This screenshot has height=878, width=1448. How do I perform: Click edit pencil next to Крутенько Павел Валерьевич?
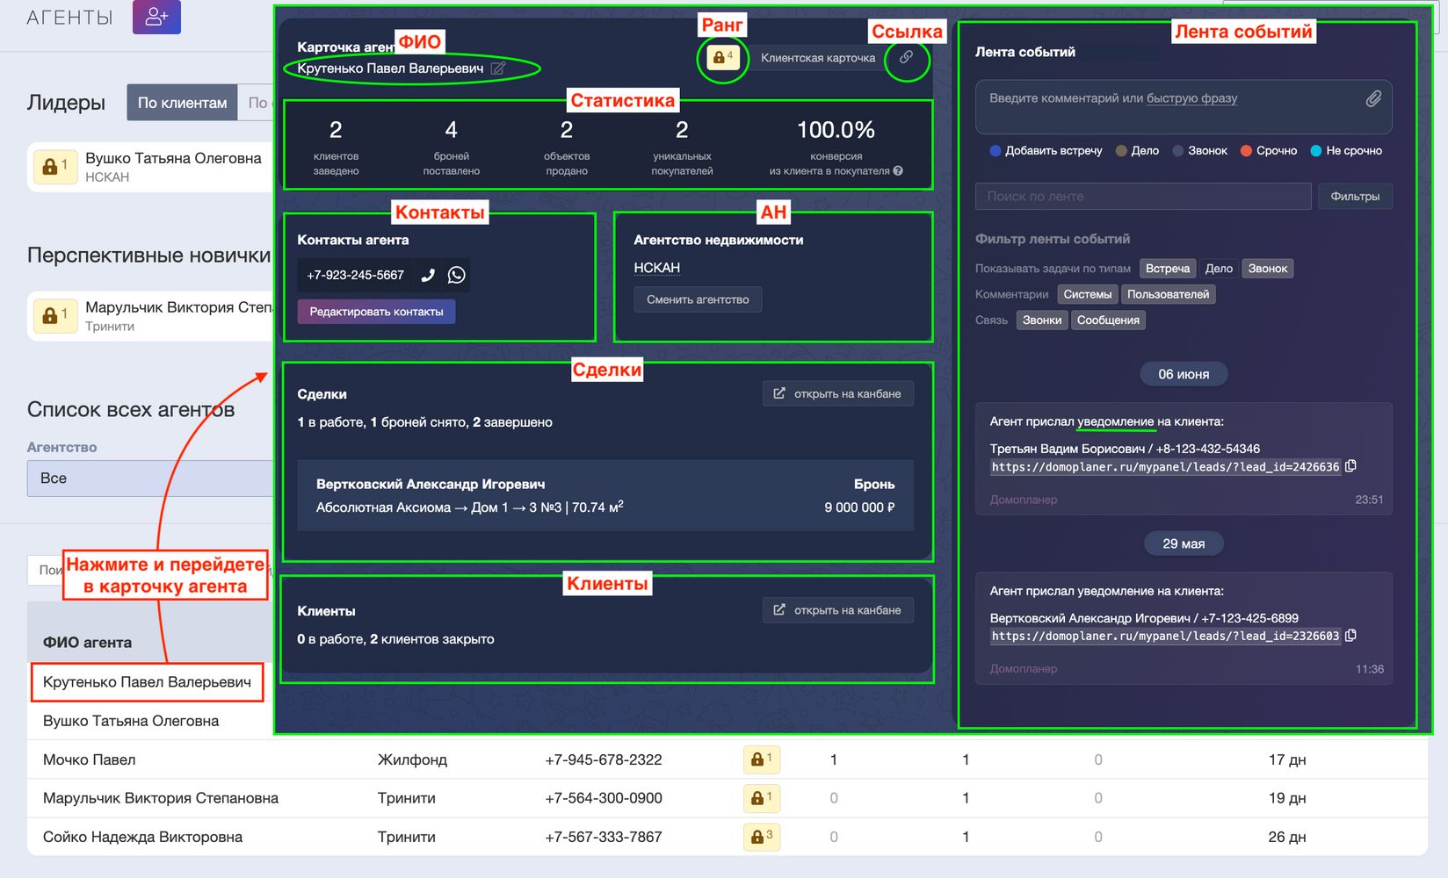(498, 68)
